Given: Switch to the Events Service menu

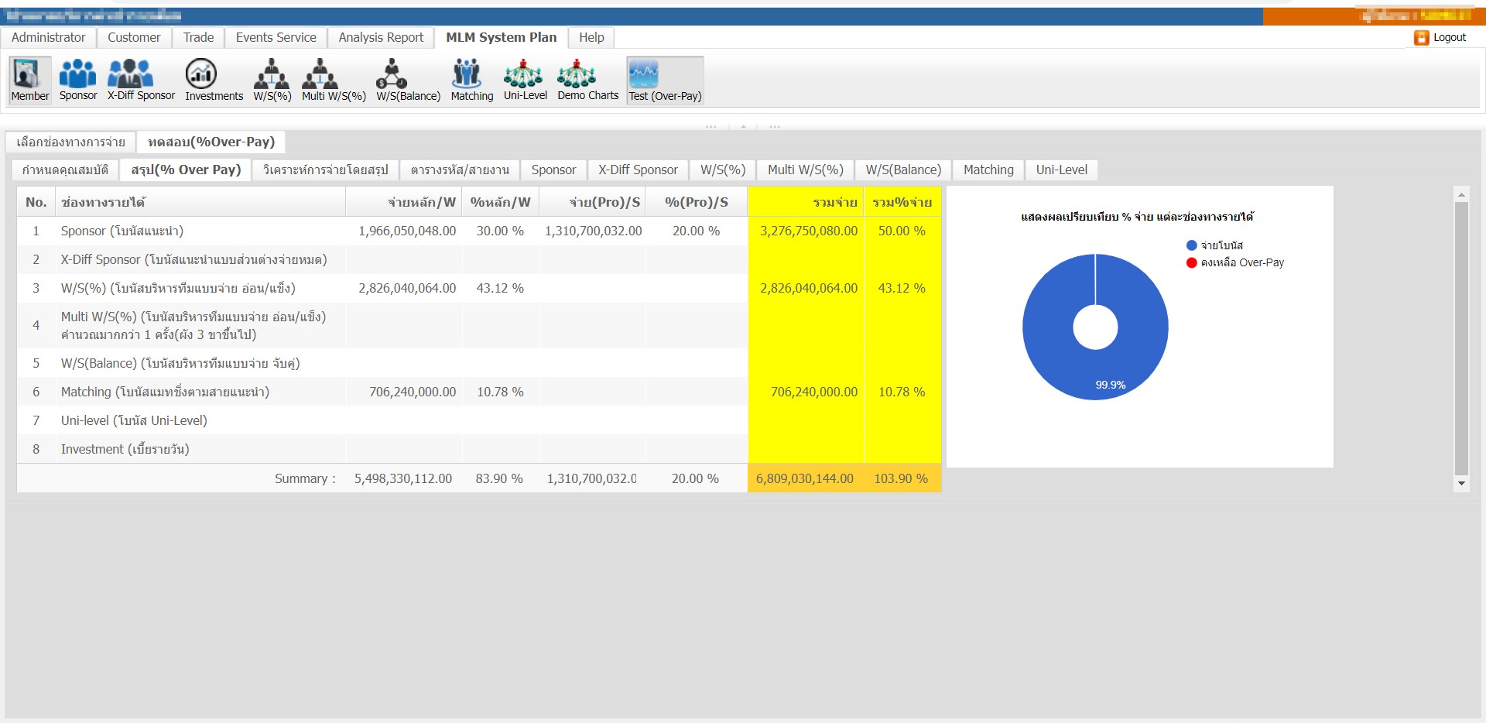Looking at the screenshot, I should [x=276, y=37].
